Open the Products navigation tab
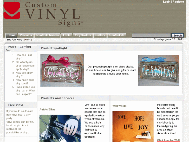This screenshot has height=142, width=189. [26, 35]
